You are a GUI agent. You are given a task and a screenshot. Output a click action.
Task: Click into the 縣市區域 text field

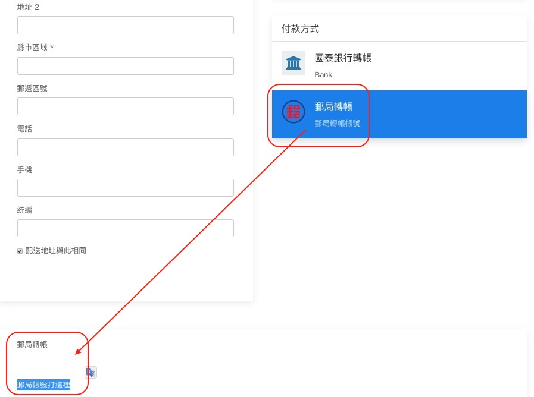[125, 66]
